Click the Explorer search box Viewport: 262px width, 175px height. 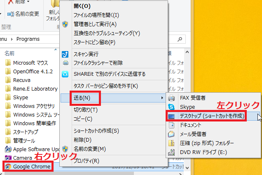(x=176, y=39)
